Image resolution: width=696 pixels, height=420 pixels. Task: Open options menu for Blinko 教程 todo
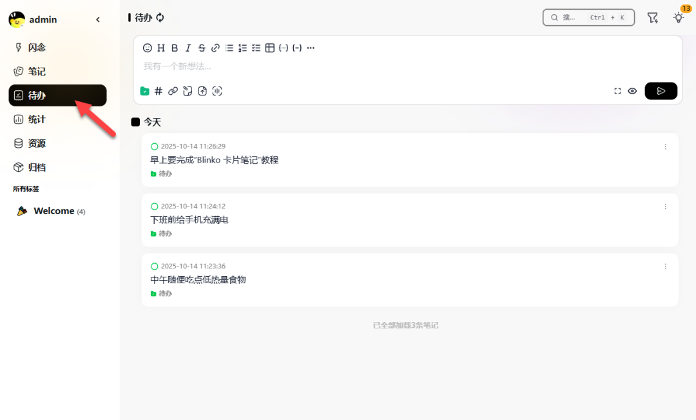click(665, 146)
